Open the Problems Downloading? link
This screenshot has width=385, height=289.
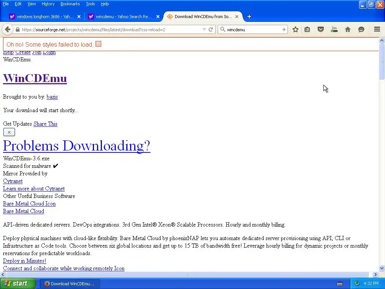(x=76, y=146)
